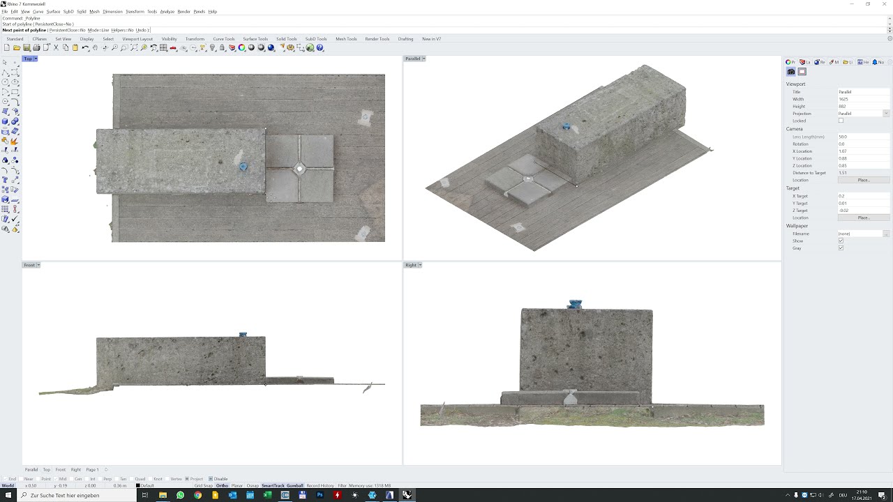This screenshot has width=893, height=502.
Task: Open the Front viewport title dropdown arrow
Action: [38, 265]
